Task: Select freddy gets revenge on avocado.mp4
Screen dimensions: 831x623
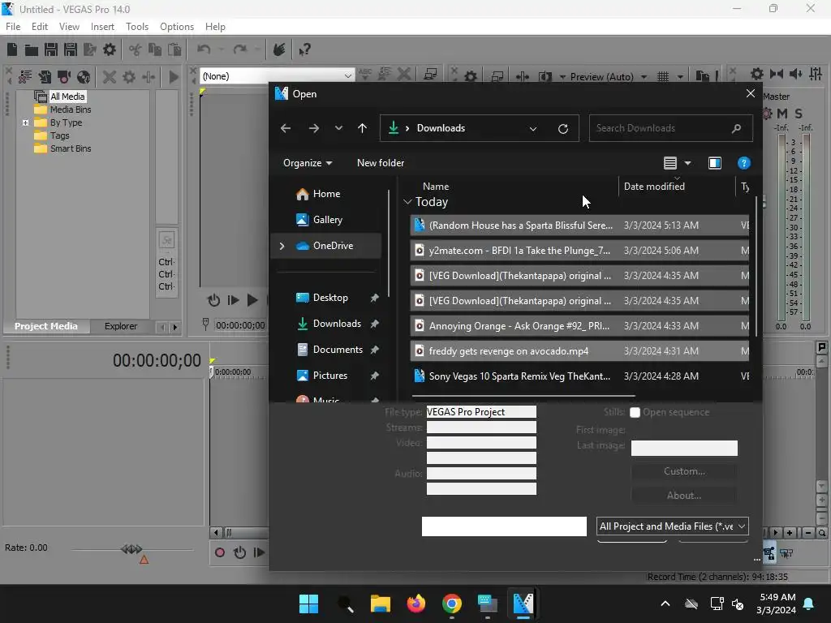Action: tap(579, 350)
